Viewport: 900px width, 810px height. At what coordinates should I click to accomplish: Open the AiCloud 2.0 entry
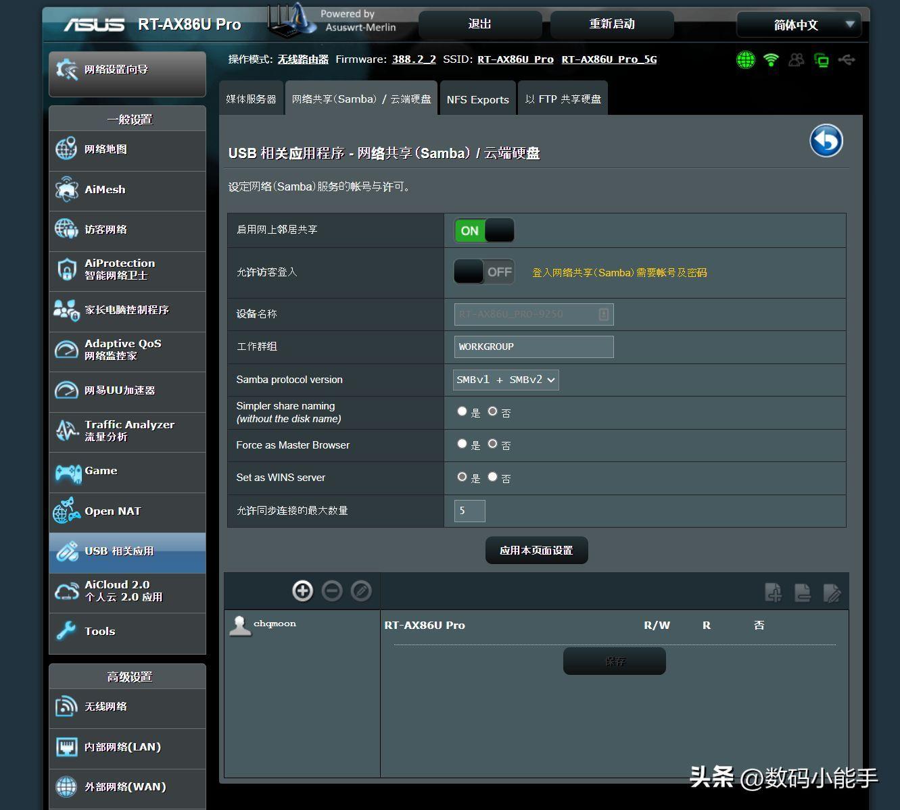(x=127, y=592)
